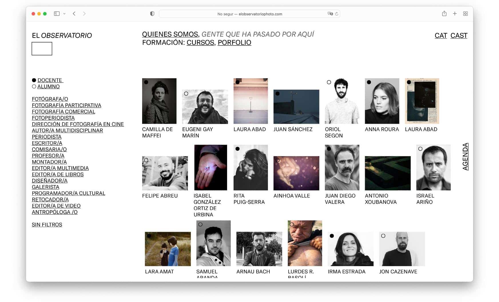This screenshot has height=302, width=499.
Task: Switch language to CAST
Action: point(459,35)
